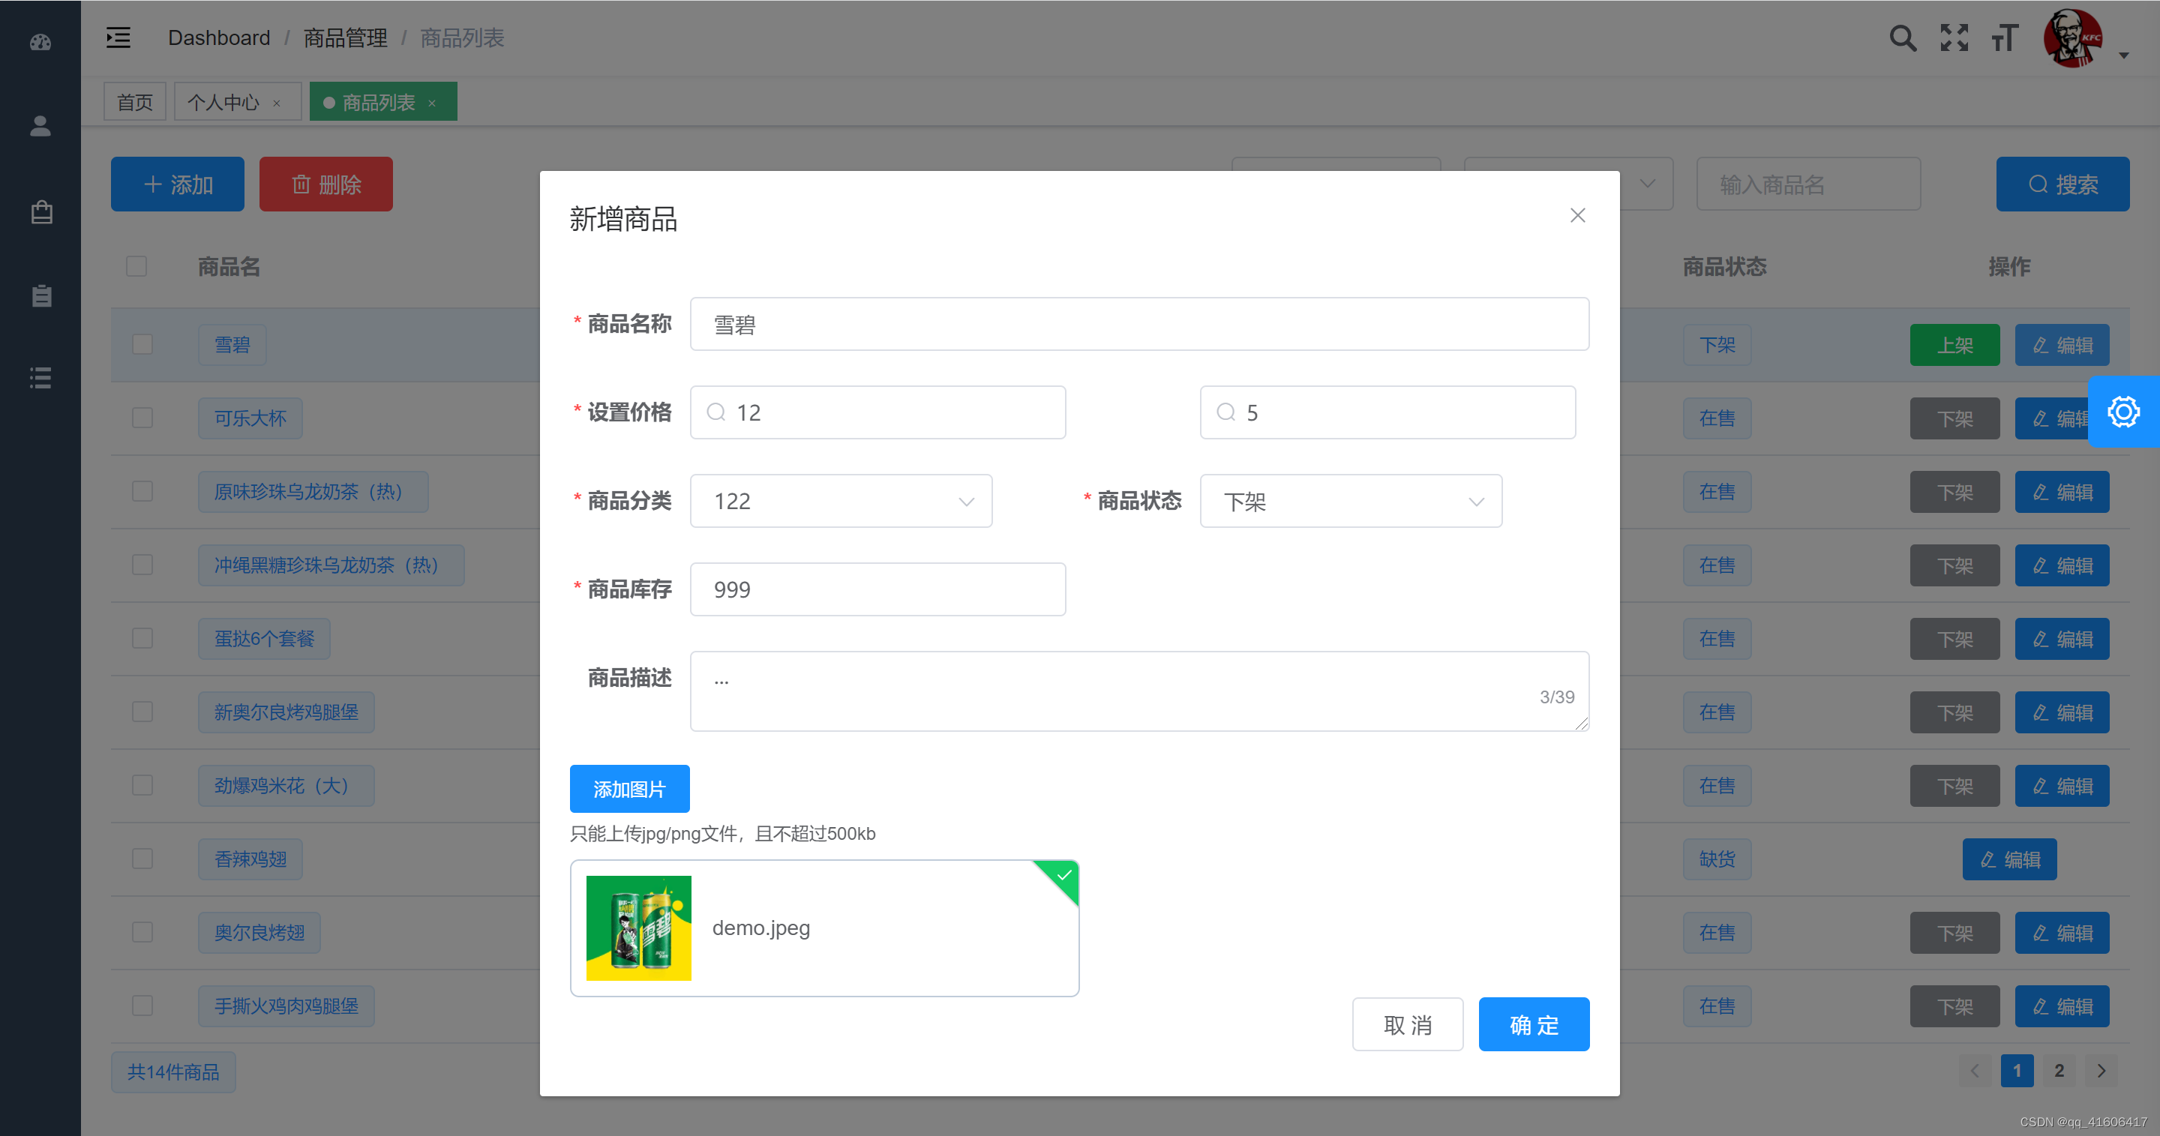Select the shopping bag icon in sidebar
Screen dimensions: 2160x1136
(40, 211)
